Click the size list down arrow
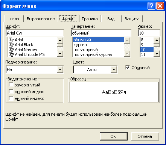Screen dimensions: 166x145 (x=157, y=54)
